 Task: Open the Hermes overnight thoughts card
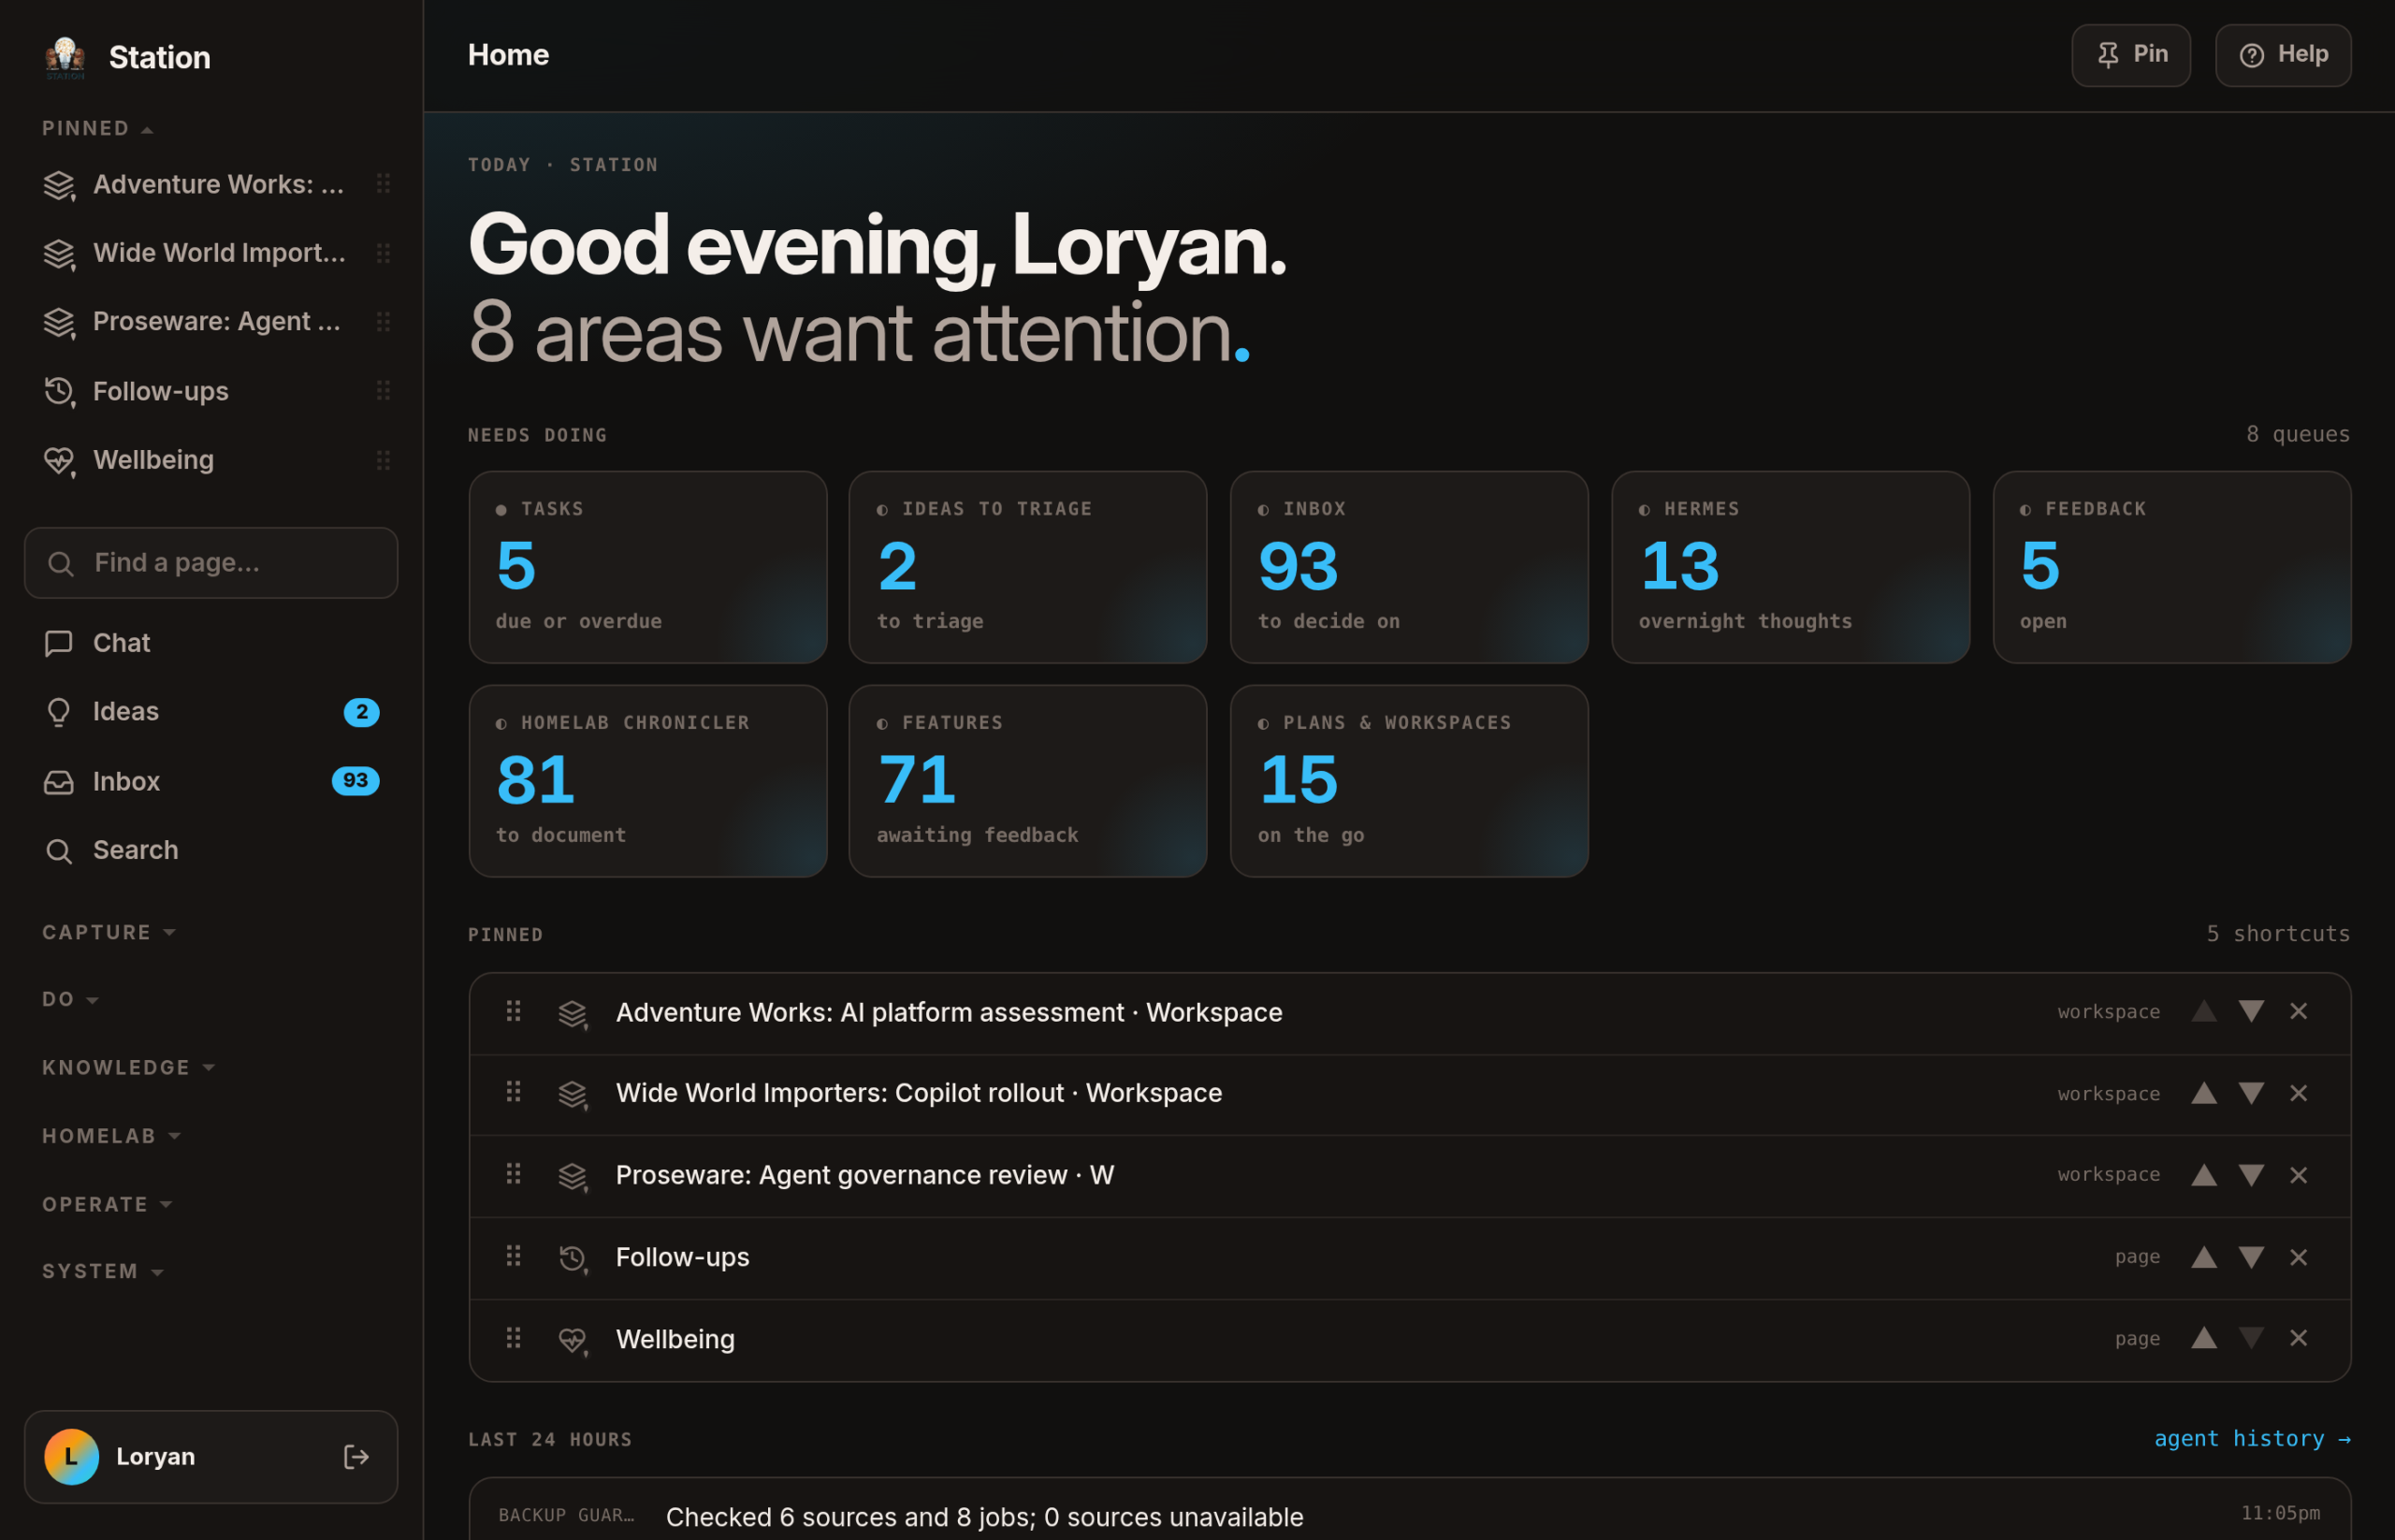(1790, 567)
